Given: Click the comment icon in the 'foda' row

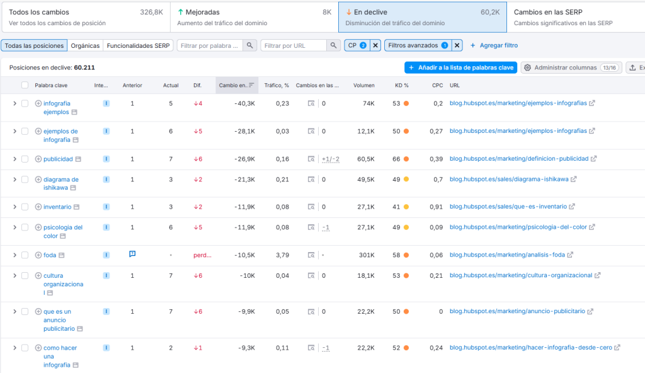Looking at the screenshot, I should (x=132, y=254).
